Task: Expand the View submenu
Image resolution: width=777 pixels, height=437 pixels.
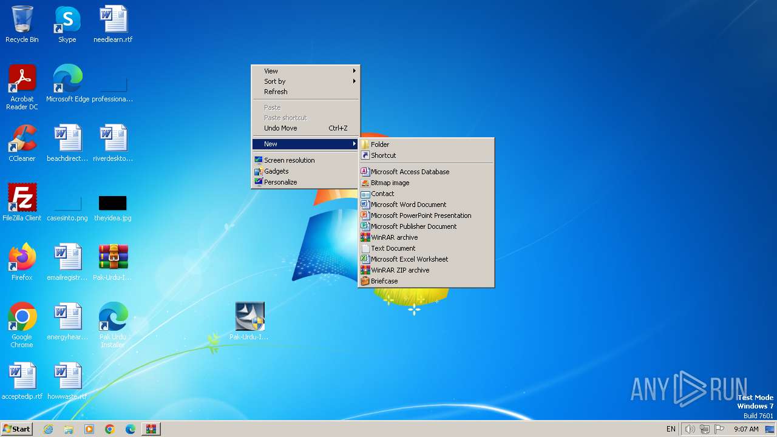Action: 306,71
